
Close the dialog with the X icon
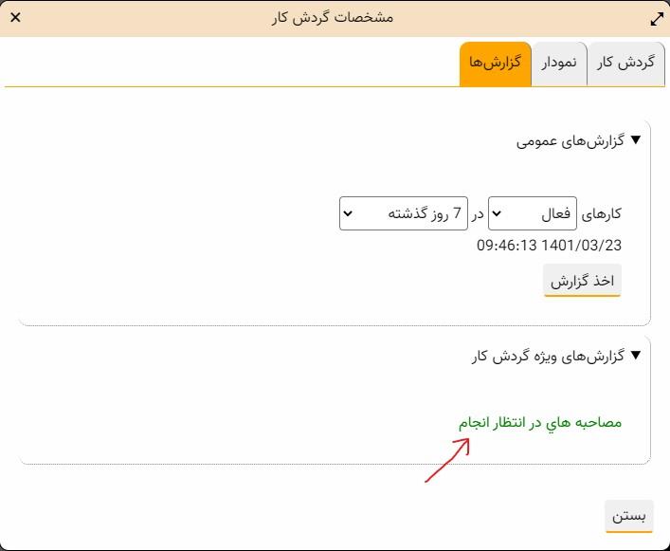pos(15,17)
